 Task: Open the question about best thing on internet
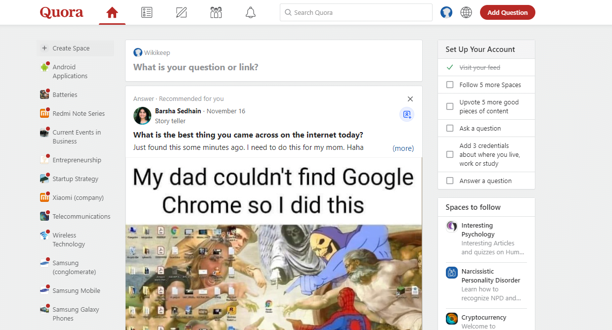(248, 135)
